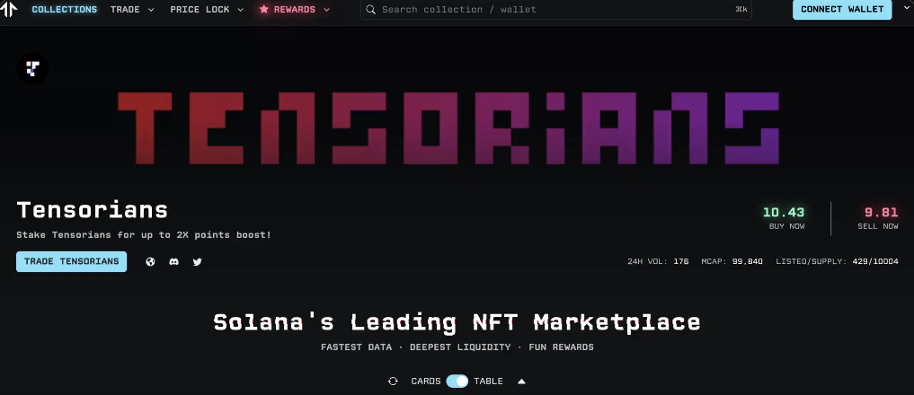The image size is (914, 395).
Task: Toggle the Cards / Table view switch
Action: click(x=457, y=381)
